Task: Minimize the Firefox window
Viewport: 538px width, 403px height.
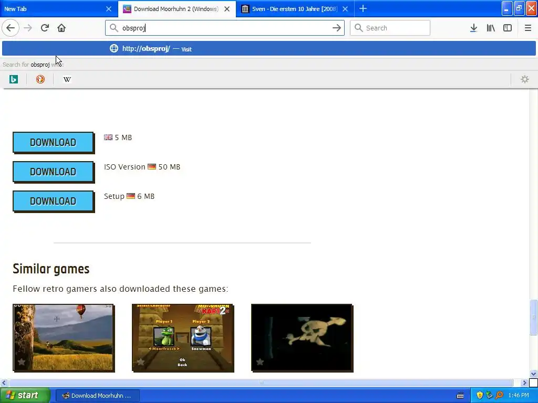Action: pyautogui.click(x=507, y=8)
